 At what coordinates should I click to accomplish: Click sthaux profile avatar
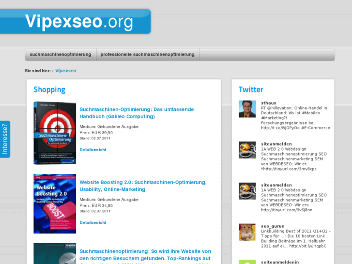[x=247, y=109]
